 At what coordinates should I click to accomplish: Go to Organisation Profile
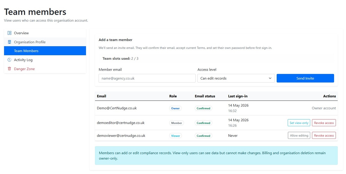pyautogui.click(x=45, y=42)
